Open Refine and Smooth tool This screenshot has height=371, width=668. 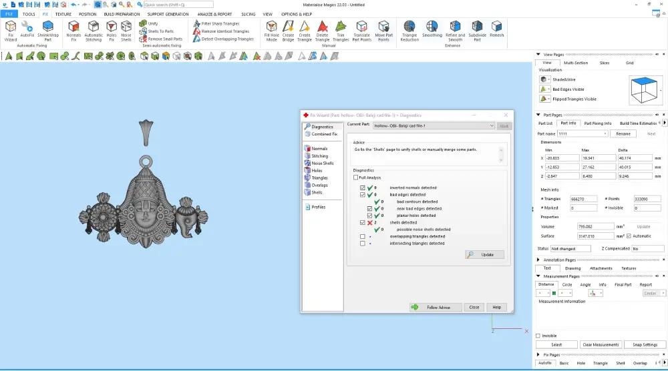click(455, 31)
